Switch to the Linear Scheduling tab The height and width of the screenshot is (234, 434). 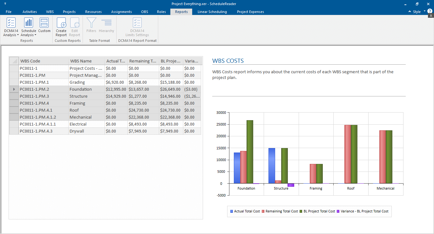[x=212, y=12]
